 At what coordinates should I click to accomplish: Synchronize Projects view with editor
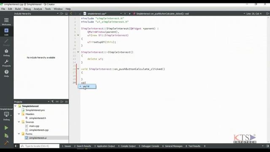tap(57, 102)
